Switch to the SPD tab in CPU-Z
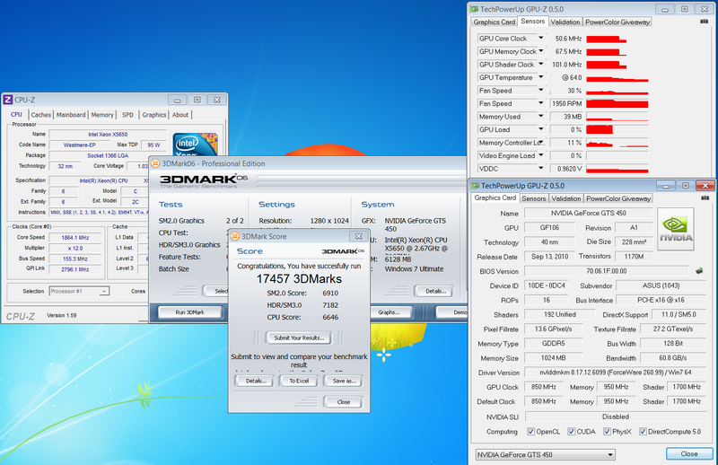The image size is (718, 465). (x=127, y=115)
